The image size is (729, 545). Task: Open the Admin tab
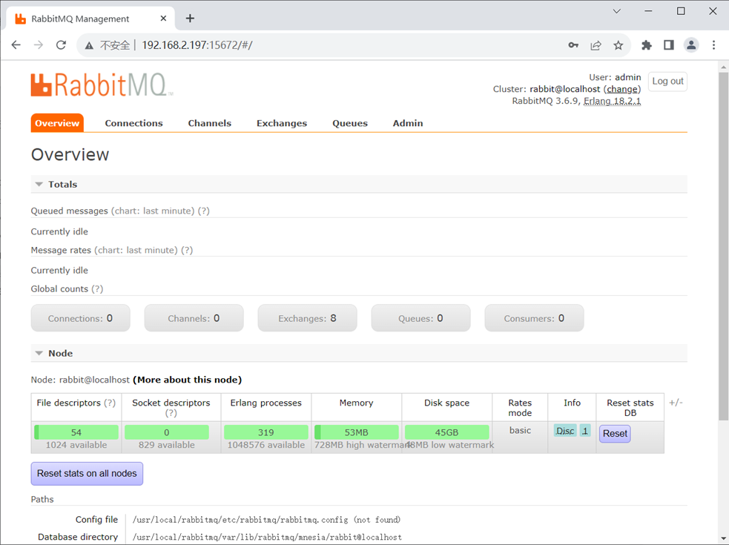coord(408,123)
